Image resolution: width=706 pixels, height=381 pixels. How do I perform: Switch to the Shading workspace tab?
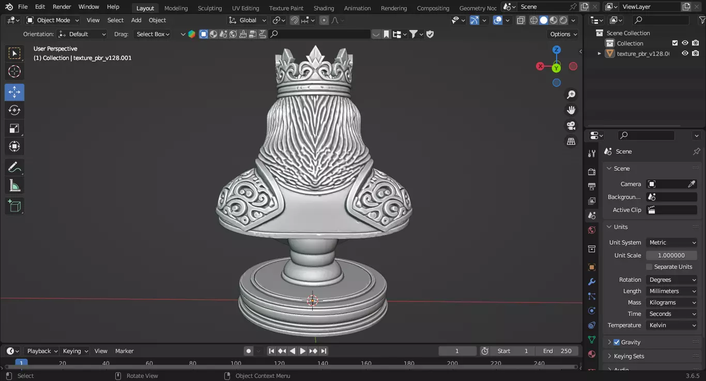tap(324, 8)
